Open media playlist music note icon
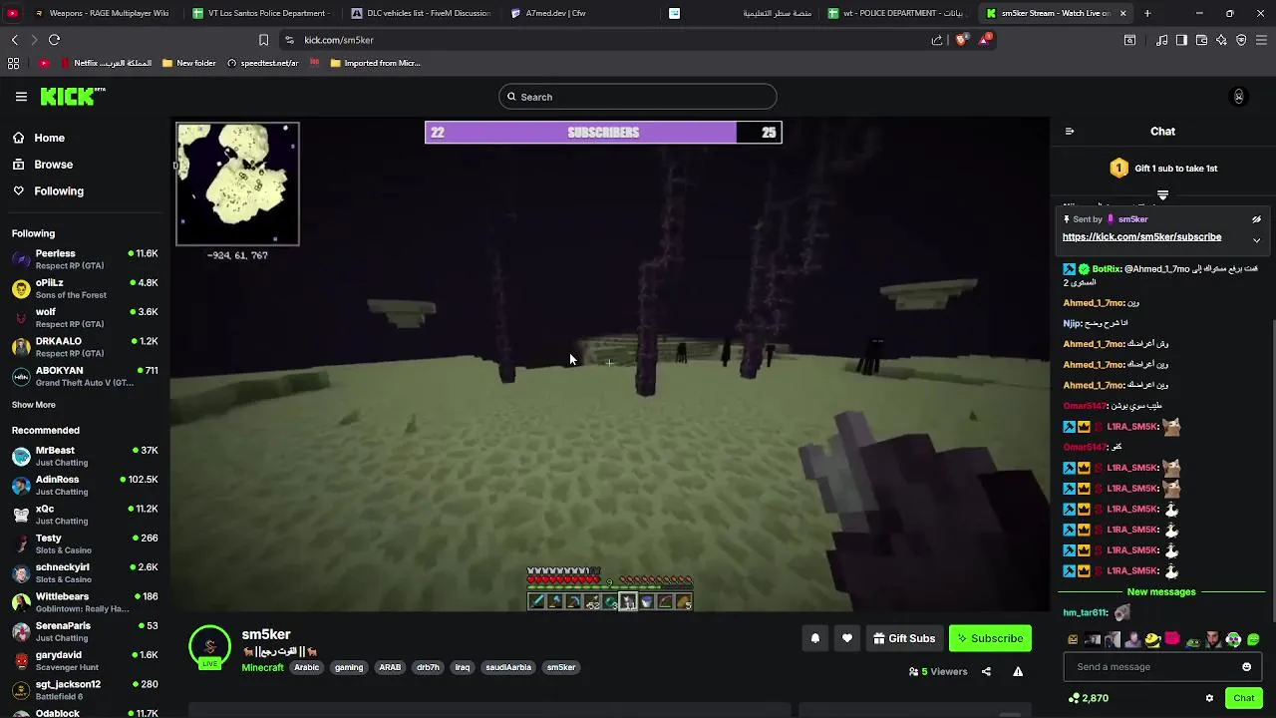Viewport: 1276px width, 718px height. [1161, 40]
